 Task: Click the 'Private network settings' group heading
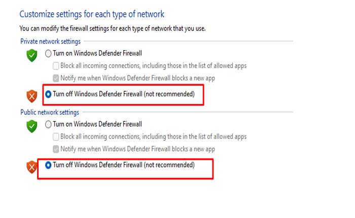[x=50, y=41]
